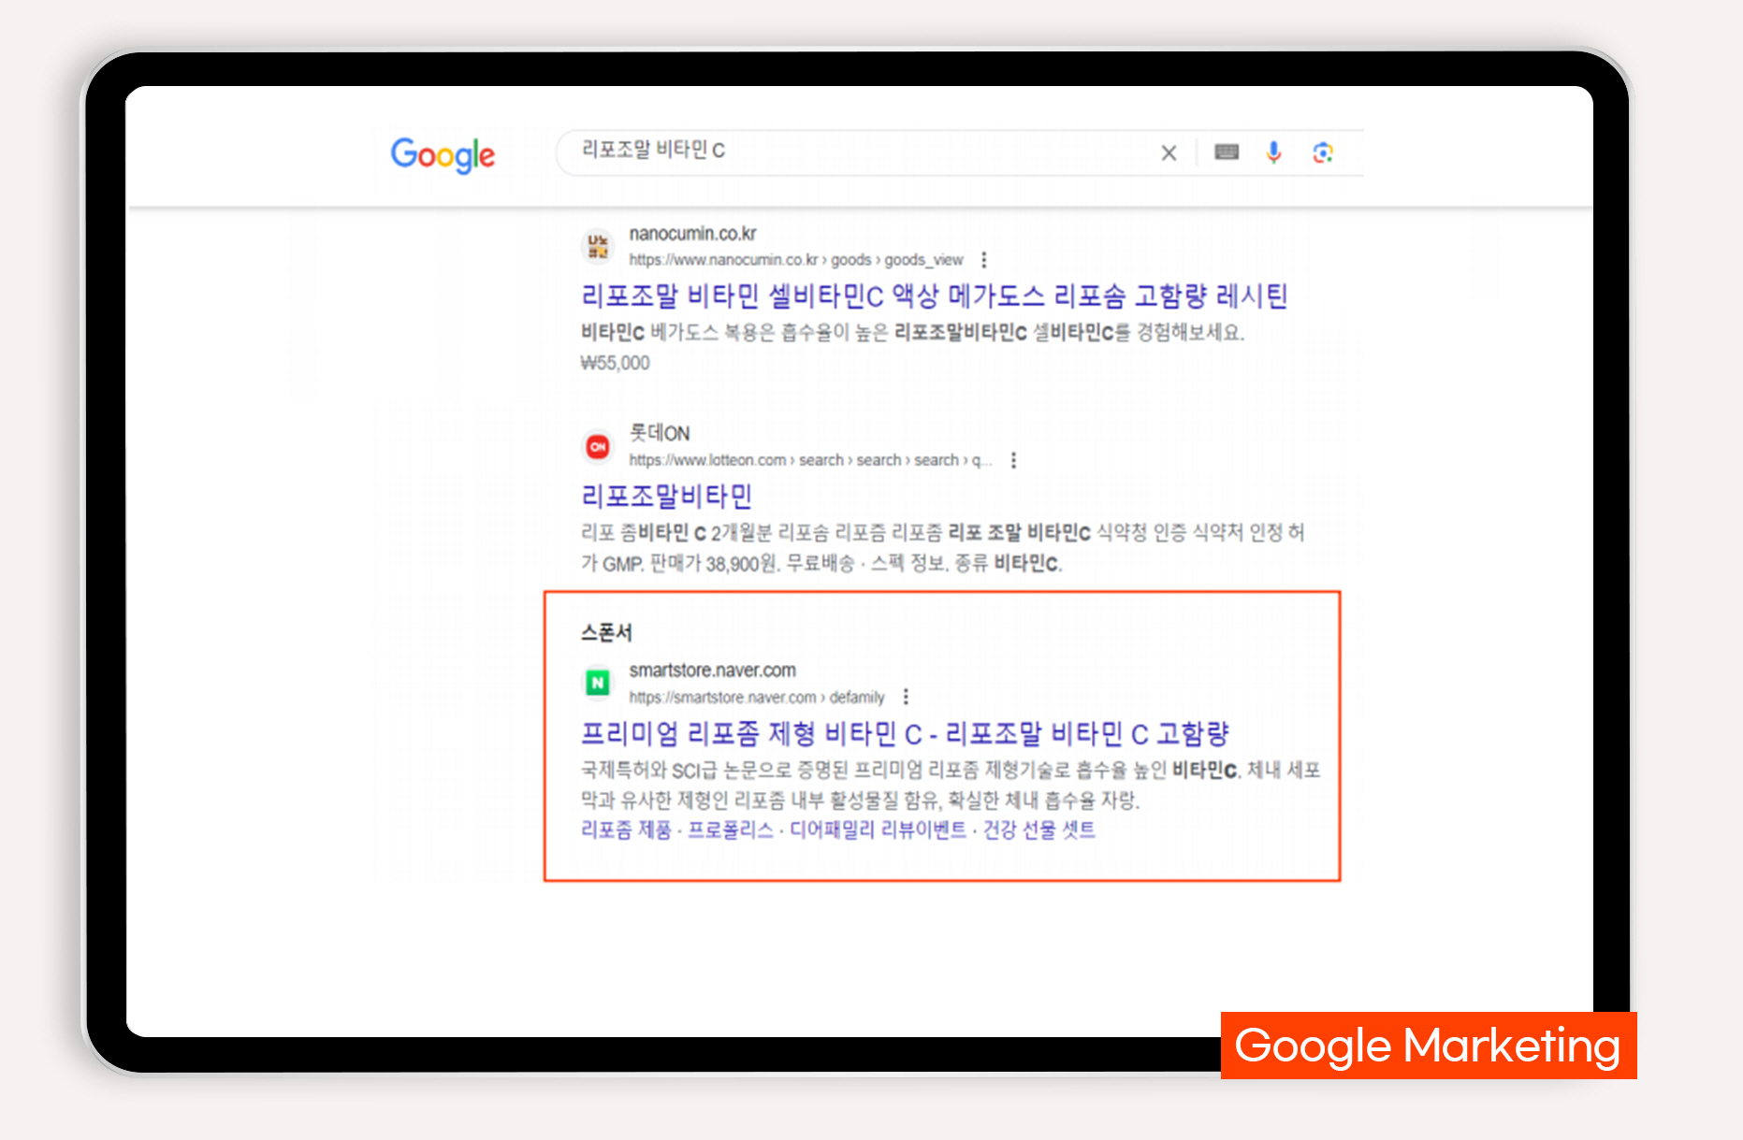Viewport: 1743px width, 1140px height.
Task: Click the nanocumin URL breadcrumb
Action: (795, 260)
